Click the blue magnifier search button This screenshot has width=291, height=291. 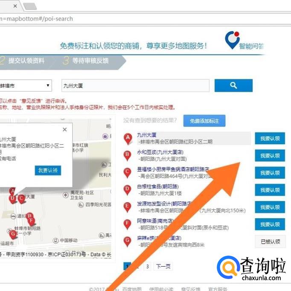(x=233, y=85)
